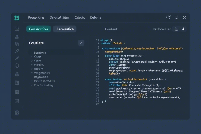Click the refresh circle icon in the top bar
The height and width of the screenshot is (134, 201).
pyautogui.click(x=168, y=18)
